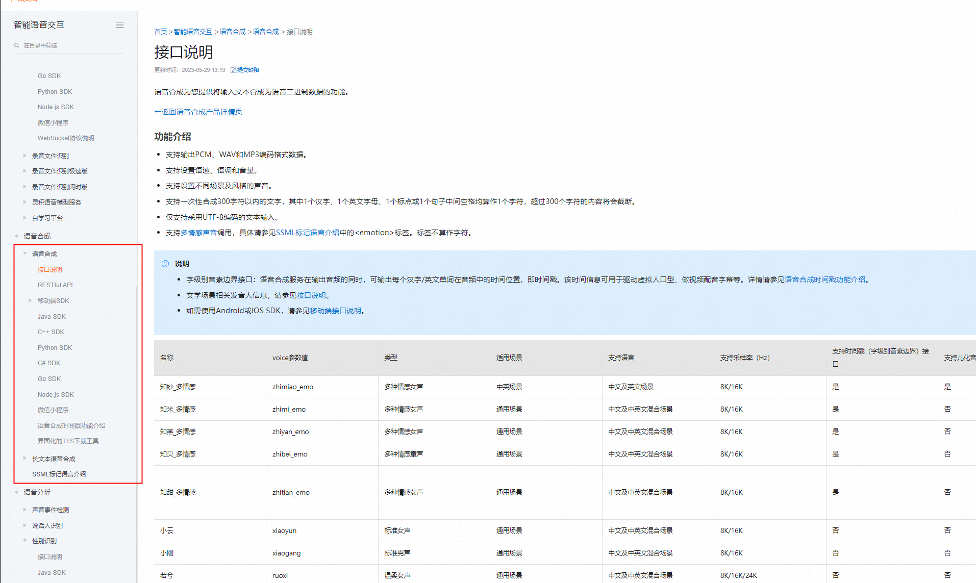Open 智能语音交互 breadcrumb link

point(193,32)
